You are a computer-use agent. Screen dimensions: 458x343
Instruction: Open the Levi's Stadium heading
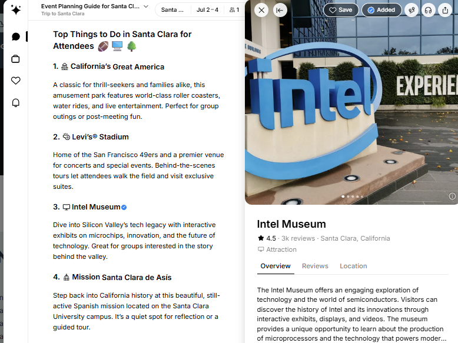(x=100, y=137)
